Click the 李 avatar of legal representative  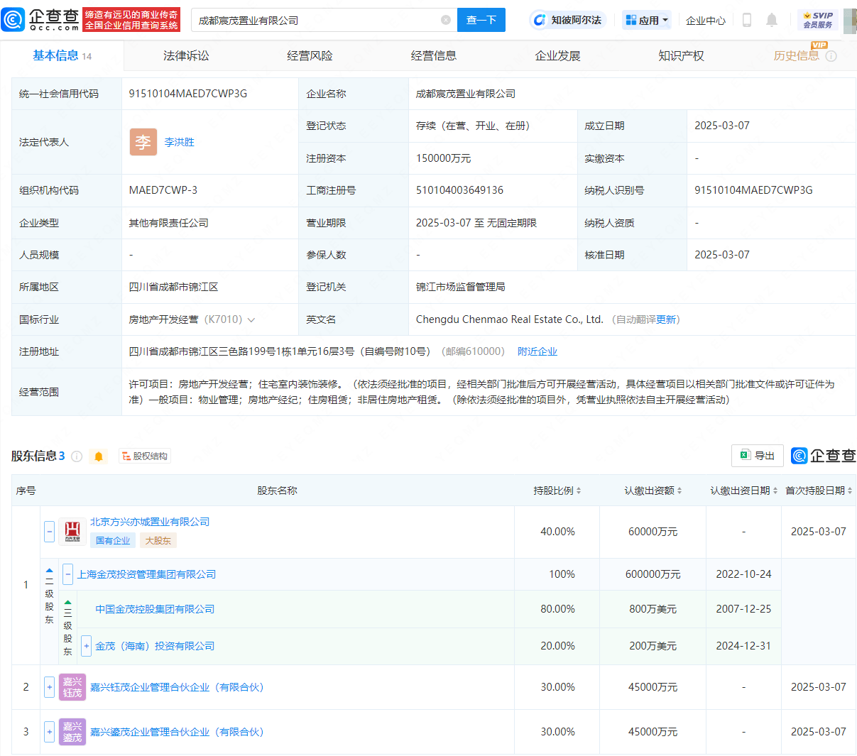click(x=143, y=142)
